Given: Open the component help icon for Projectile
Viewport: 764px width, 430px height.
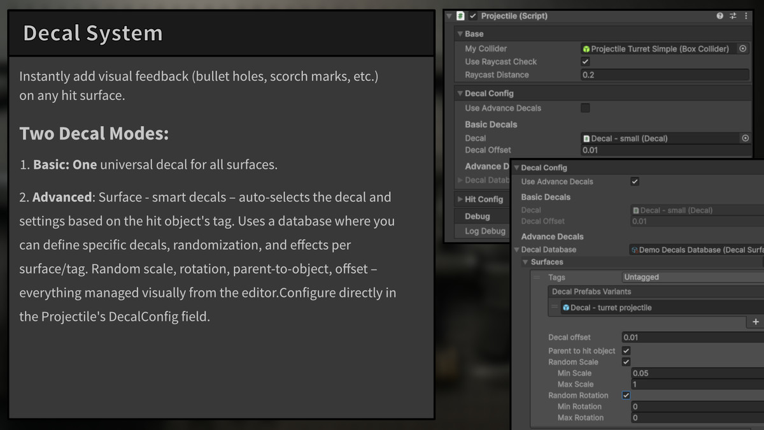Looking at the screenshot, I should point(720,16).
